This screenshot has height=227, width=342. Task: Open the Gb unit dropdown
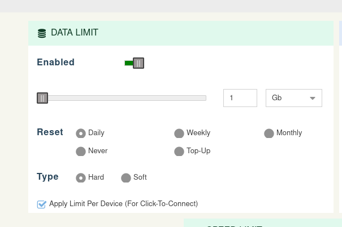[x=293, y=98]
